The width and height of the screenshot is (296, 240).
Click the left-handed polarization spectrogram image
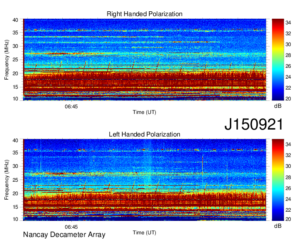tap(145, 180)
